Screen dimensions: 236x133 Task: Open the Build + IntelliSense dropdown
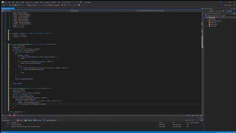pyautogui.click(x=53, y=120)
